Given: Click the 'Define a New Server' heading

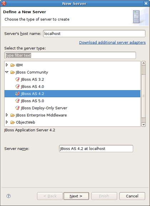Looking at the screenshot, I should (x=25, y=12).
